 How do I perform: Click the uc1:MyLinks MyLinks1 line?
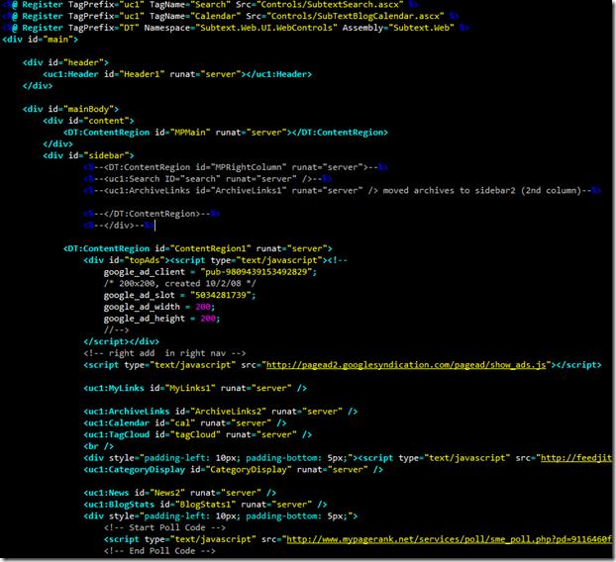[x=195, y=388]
